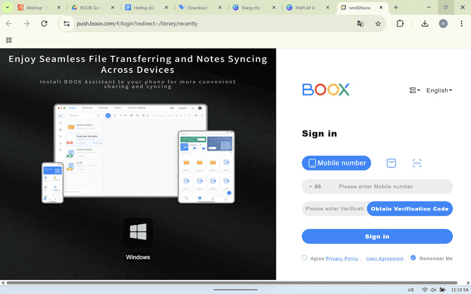Open the server selection dropdown
Screen dimensions: 471x294
(415, 90)
